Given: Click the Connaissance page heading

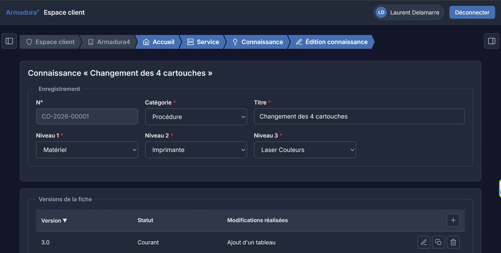Looking at the screenshot, I should pyautogui.click(x=120, y=73).
